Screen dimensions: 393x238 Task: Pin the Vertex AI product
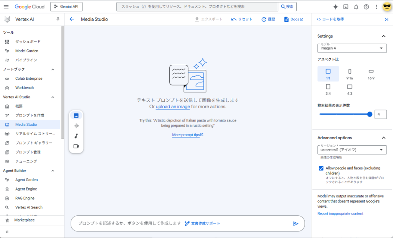[58, 19]
